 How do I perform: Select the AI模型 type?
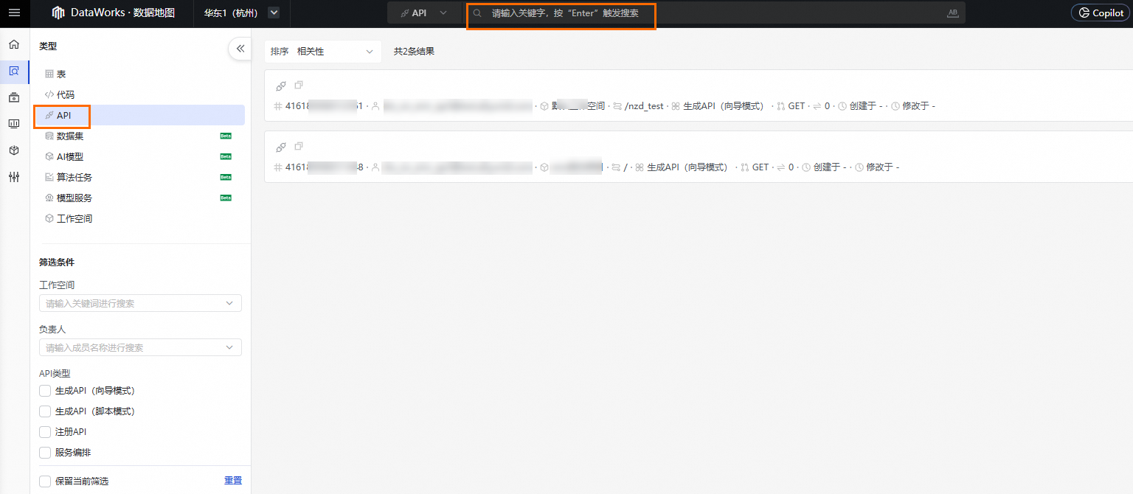click(x=140, y=157)
